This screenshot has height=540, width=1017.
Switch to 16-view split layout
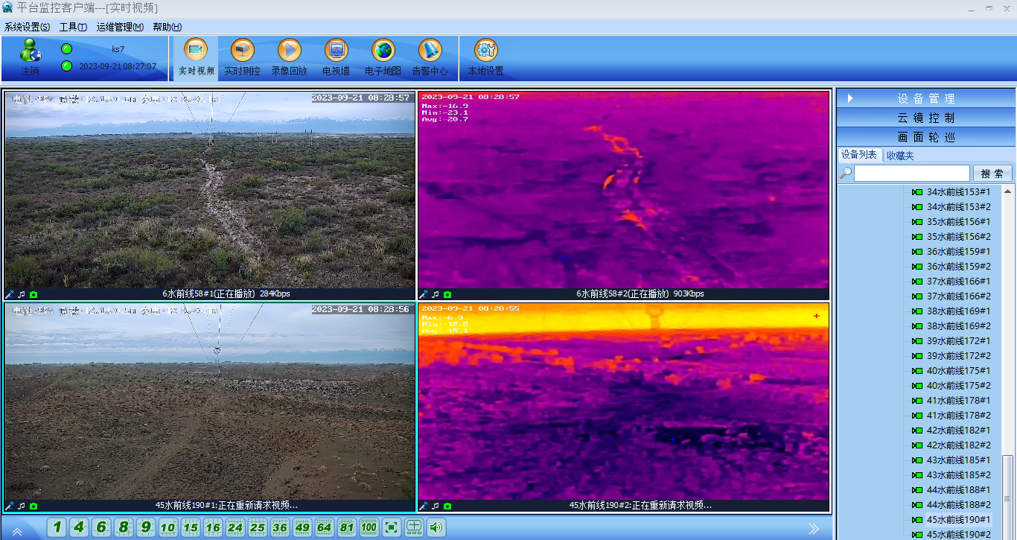pyautogui.click(x=213, y=528)
